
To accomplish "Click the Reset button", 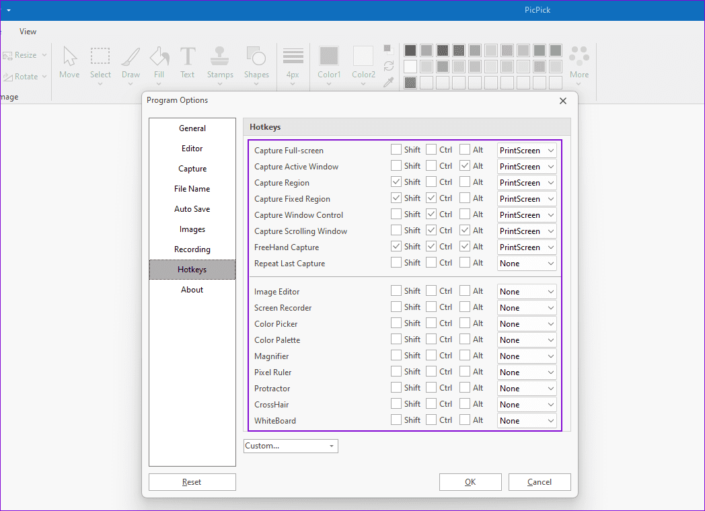I will pos(192,481).
